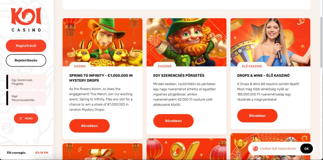The height and width of the screenshot is (160, 323).
Task: Click the Bejelentkezés button
Action: (x=26, y=60)
